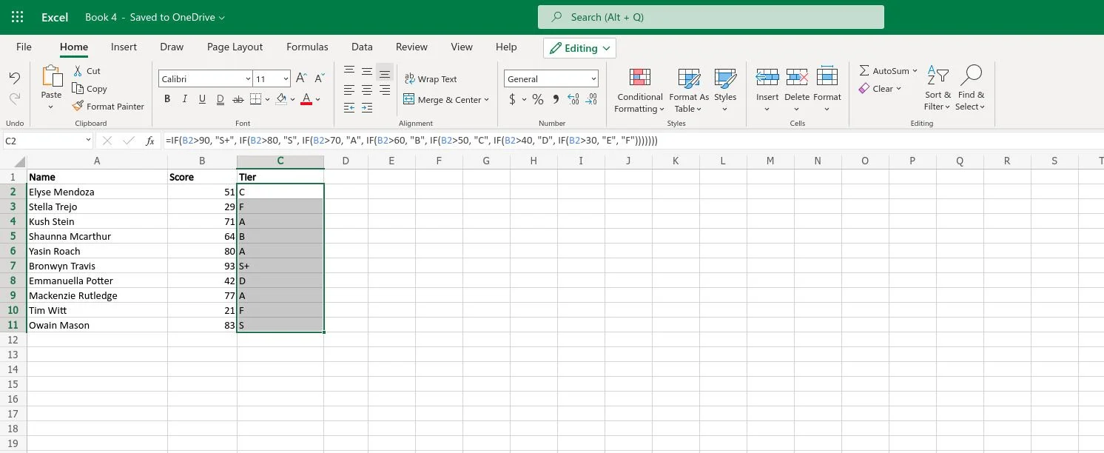Viewport: 1104px width, 453px height.
Task: Open the number format General dropdown
Action: [551, 78]
